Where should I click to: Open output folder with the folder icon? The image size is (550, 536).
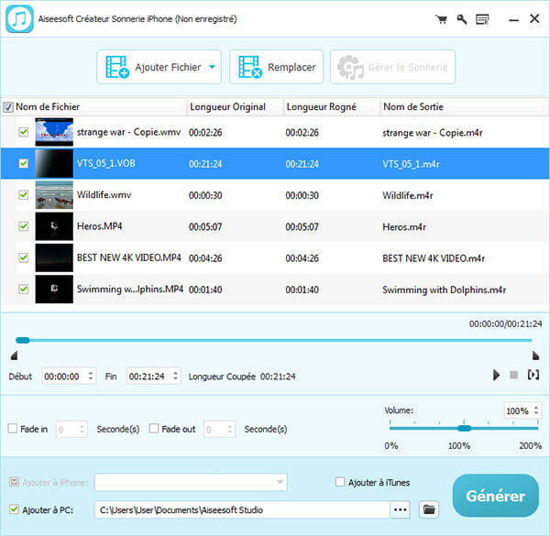coord(429,509)
